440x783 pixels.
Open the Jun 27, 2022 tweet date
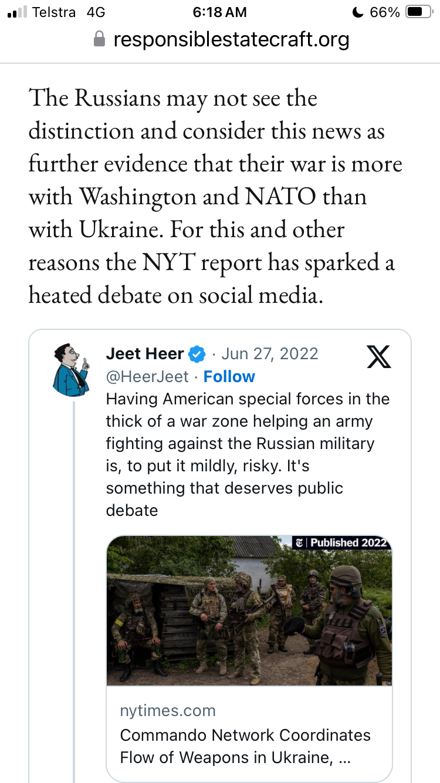(270, 354)
